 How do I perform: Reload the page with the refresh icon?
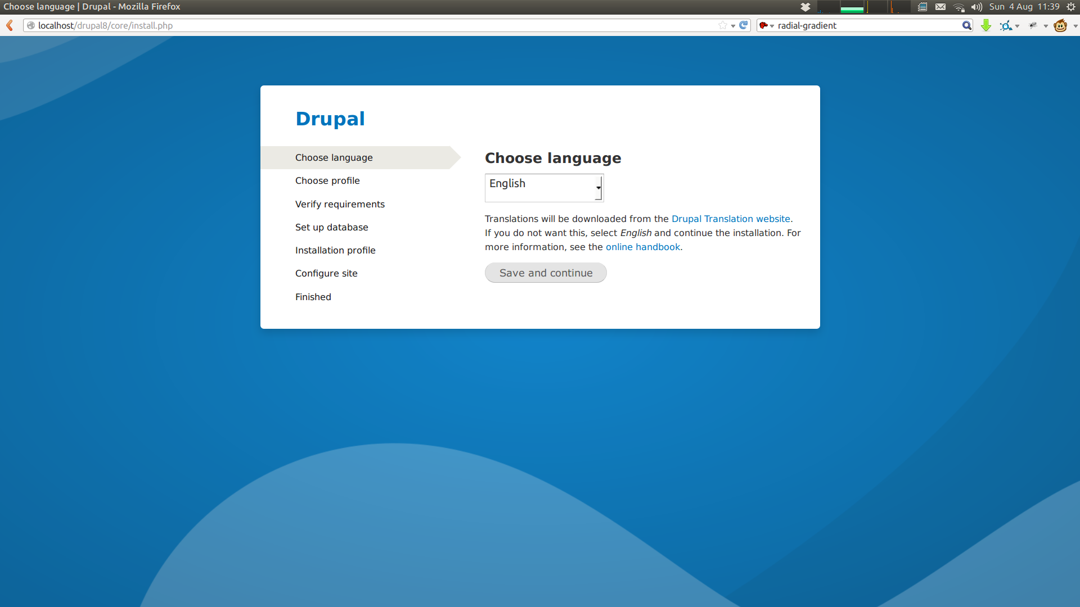coord(744,25)
